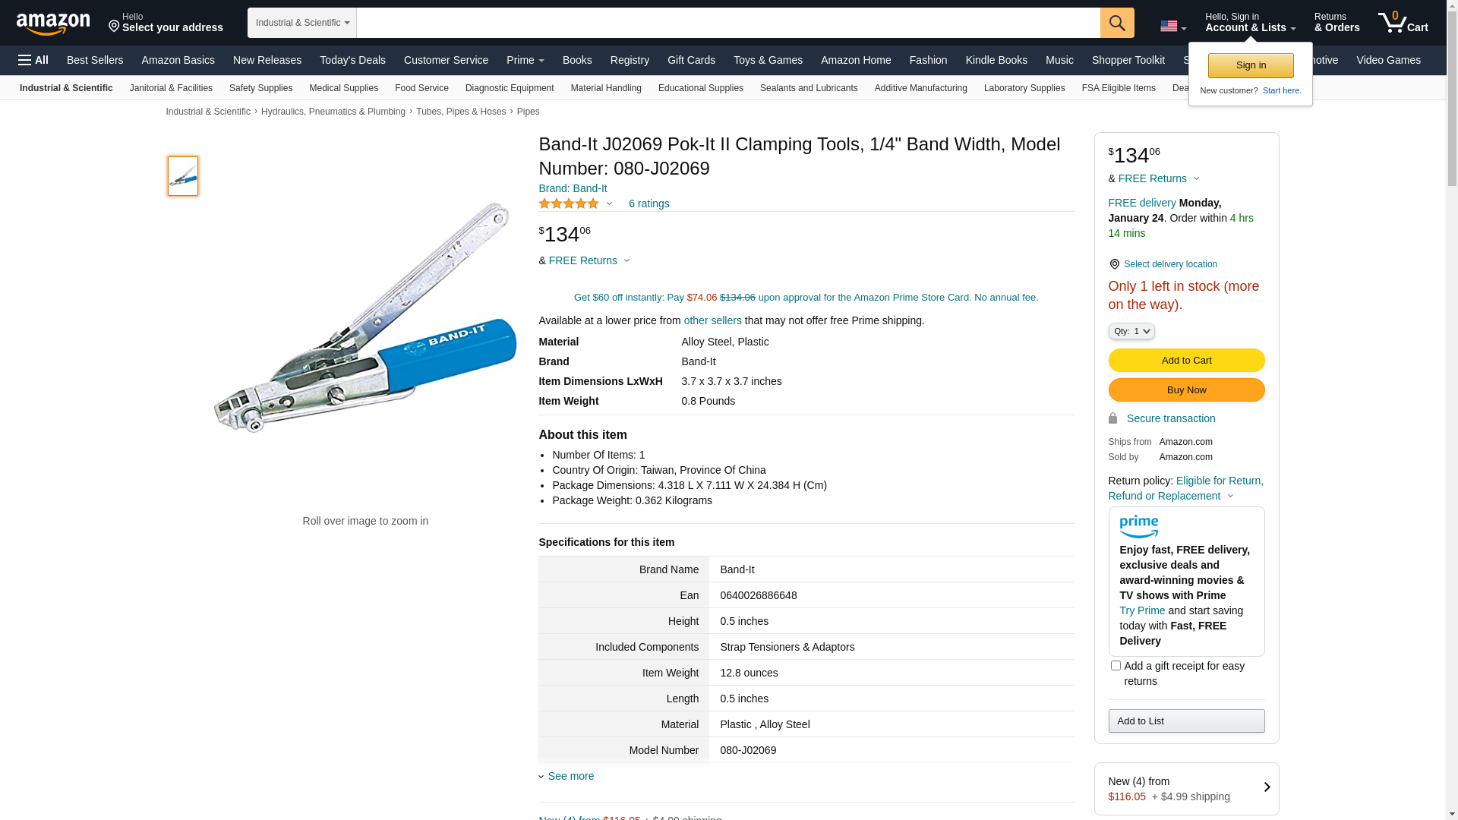Click the Add to Cart button

[1186, 361]
